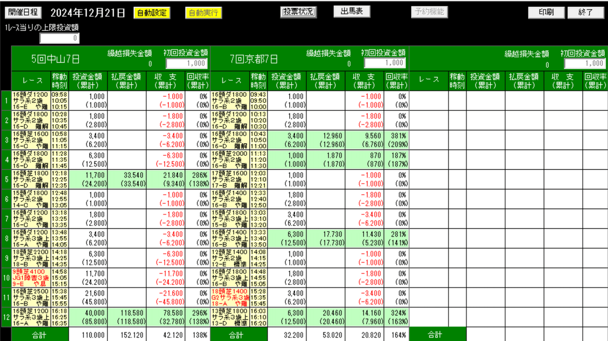Viewport: 608px width, 341px height.
Task: Select race cell 16頭芝2000 in Kyoto
Action: [230, 159]
